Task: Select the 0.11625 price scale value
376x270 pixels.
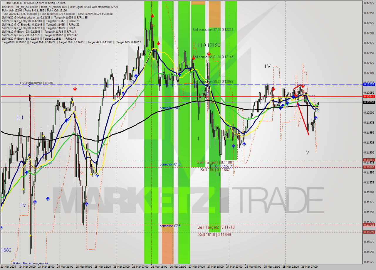Action: (x=369, y=261)
